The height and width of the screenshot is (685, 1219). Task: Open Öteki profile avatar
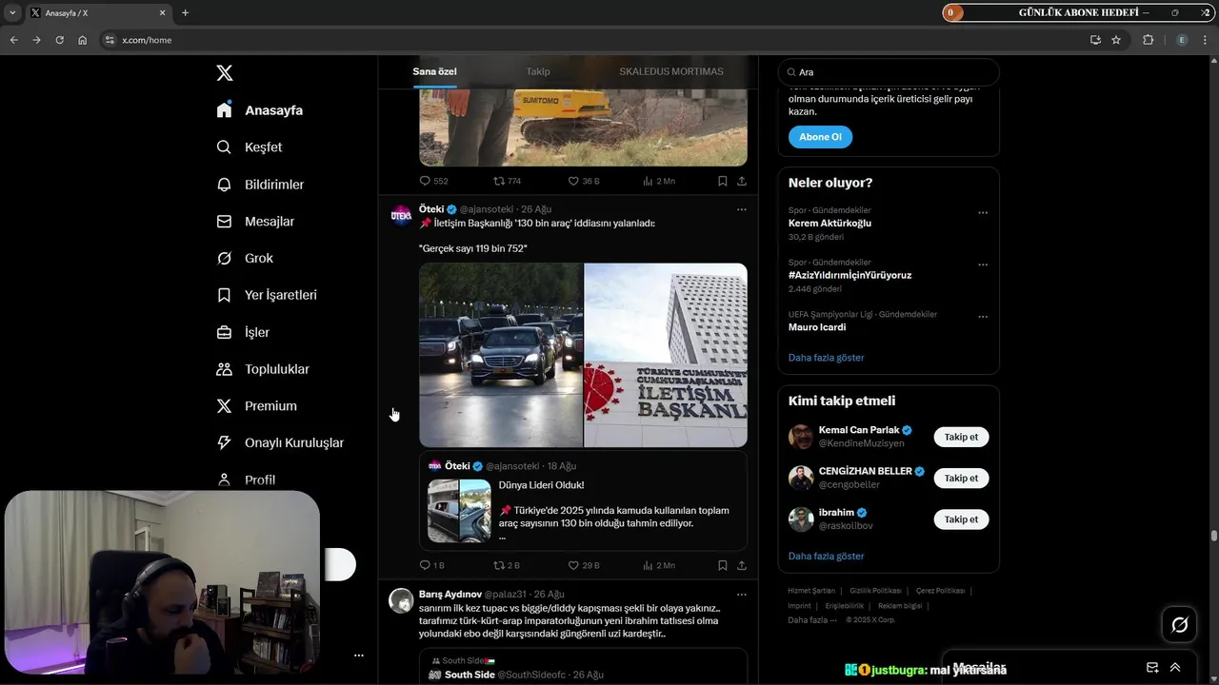click(x=401, y=215)
